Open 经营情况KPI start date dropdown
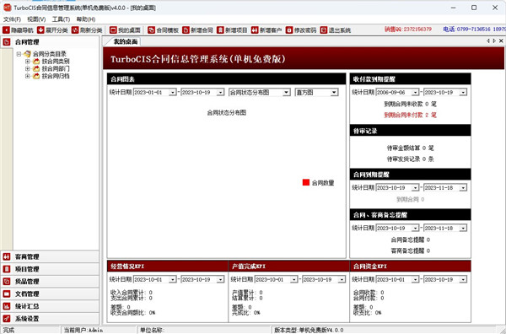This screenshot has width=506, height=334. click(173, 279)
